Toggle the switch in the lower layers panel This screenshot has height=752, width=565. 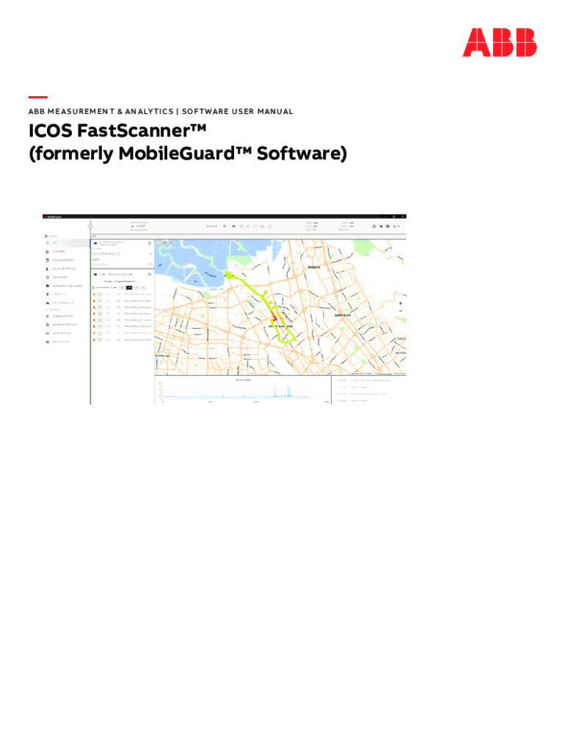pos(95,274)
